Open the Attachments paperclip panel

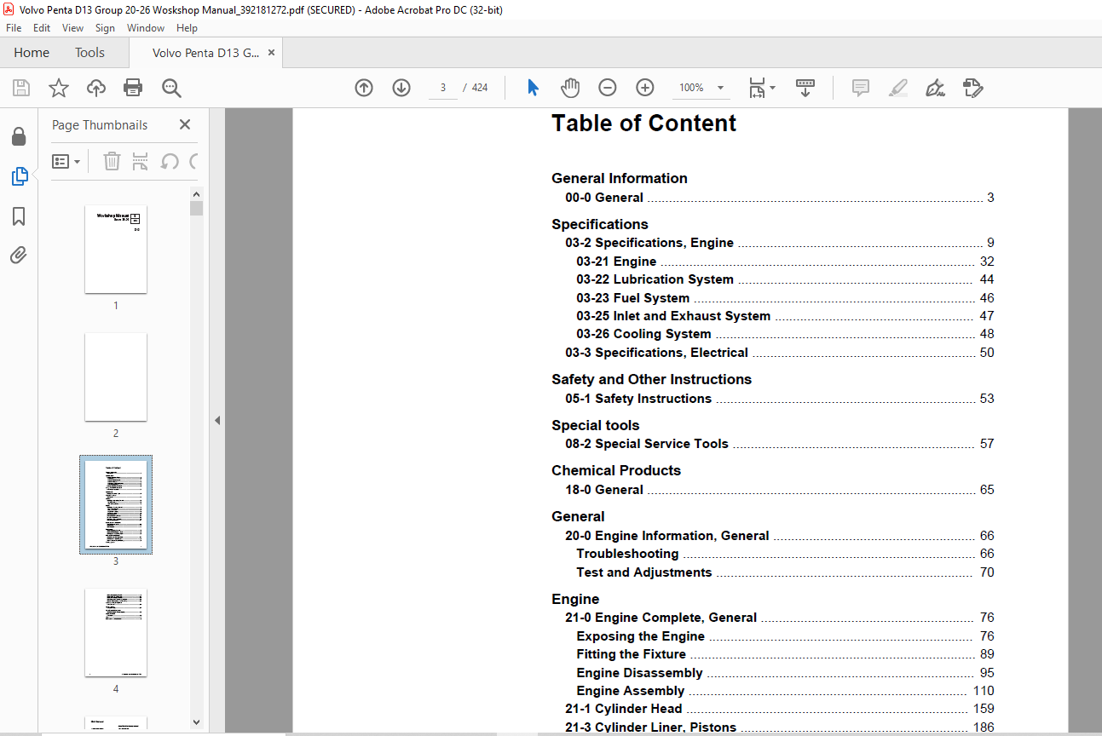tap(19, 256)
